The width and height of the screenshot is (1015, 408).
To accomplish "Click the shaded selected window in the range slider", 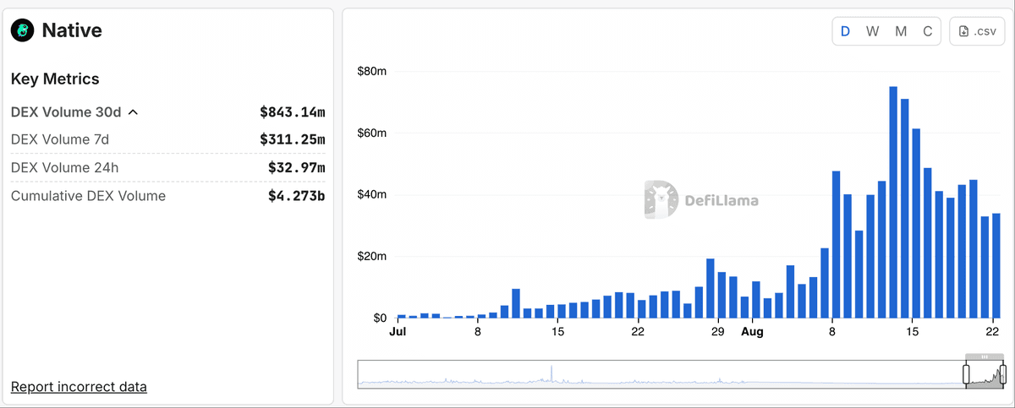I will (x=985, y=376).
